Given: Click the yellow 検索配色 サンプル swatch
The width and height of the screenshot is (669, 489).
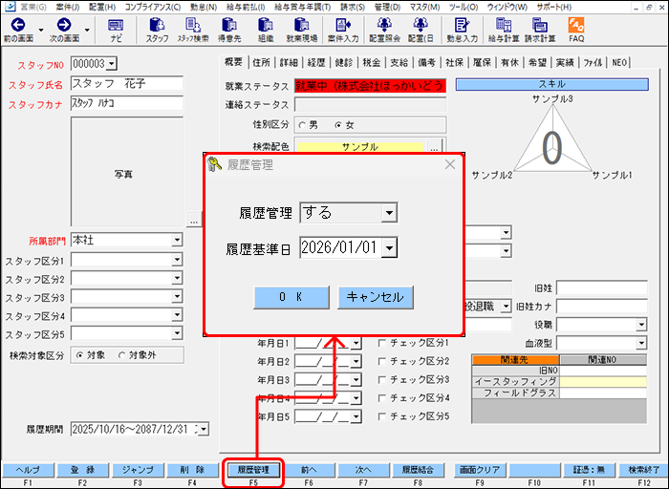Looking at the screenshot, I should tap(360, 147).
